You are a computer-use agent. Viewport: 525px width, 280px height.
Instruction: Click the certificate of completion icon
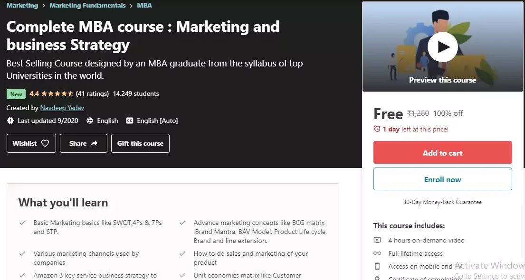coord(378,278)
